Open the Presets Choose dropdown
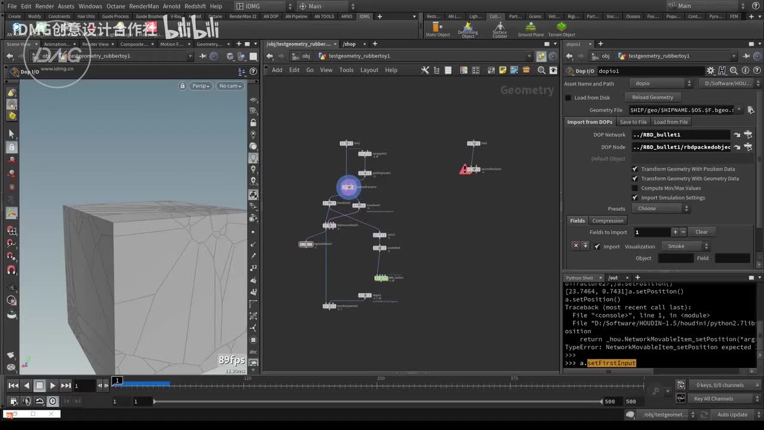 tap(663, 208)
